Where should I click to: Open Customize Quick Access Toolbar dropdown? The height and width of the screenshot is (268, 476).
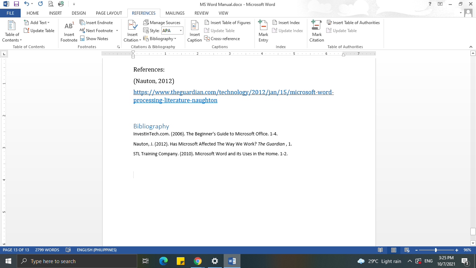pos(74,4)
